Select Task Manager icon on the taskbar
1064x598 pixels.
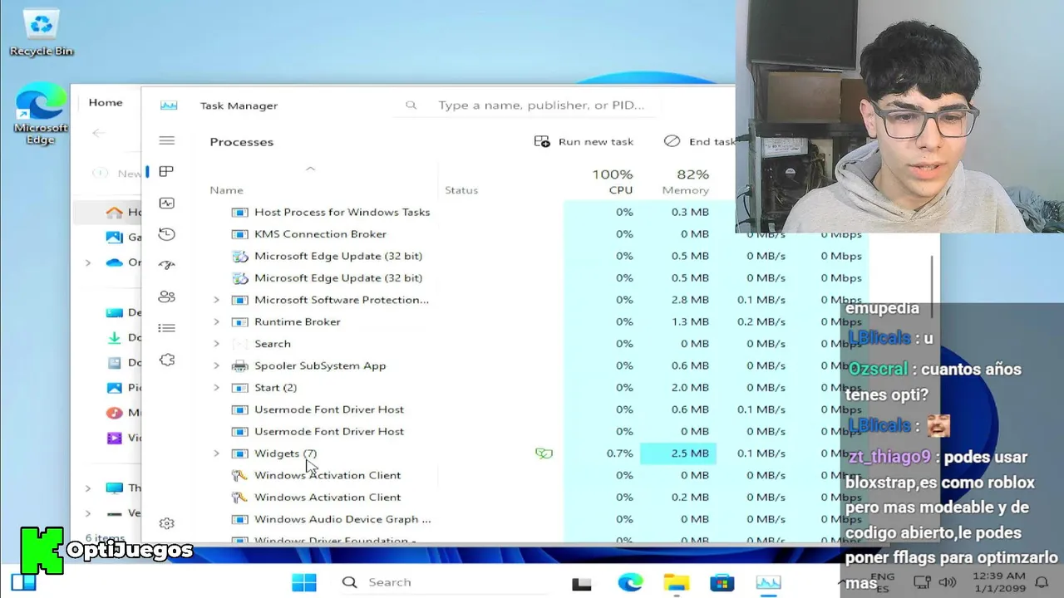click(x=768, y=583)
